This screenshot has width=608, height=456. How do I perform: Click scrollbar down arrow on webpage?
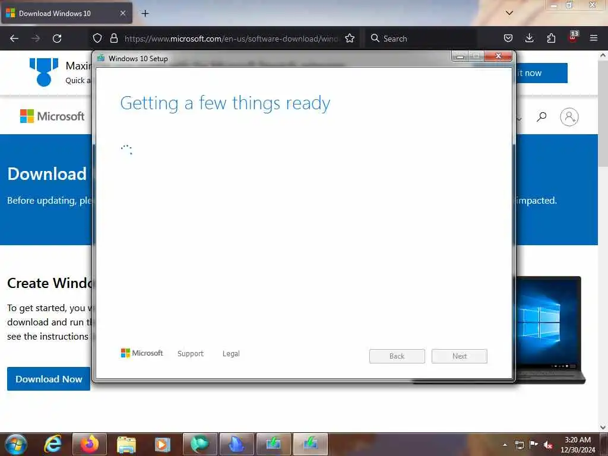click(603, 427)
